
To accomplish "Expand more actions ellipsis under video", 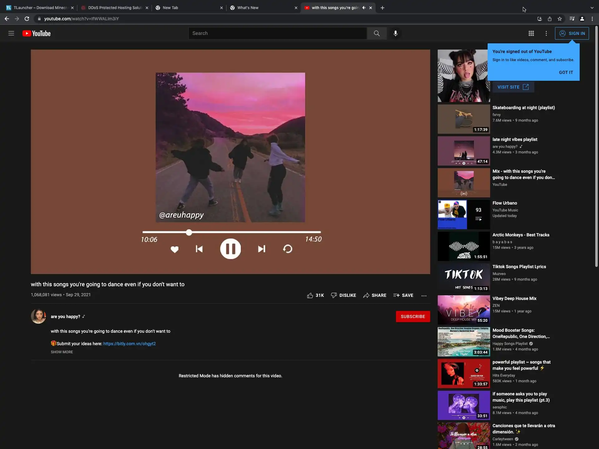I will coord(424,296).
